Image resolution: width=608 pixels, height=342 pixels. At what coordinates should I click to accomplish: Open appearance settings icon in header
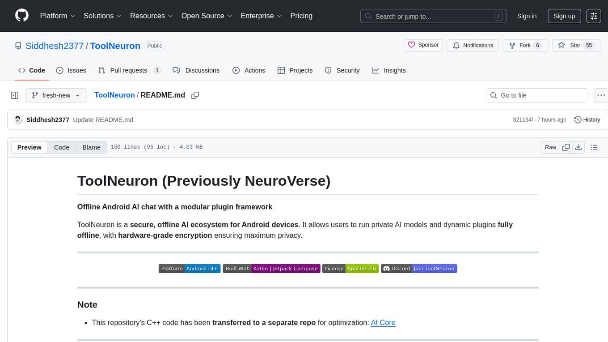click(594, 16)
